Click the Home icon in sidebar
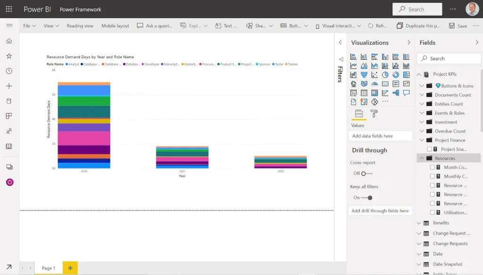This screenshot has width=483, height=275. [9, 41]
